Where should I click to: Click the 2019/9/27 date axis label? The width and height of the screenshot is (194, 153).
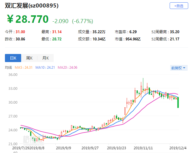pos(90,148)
